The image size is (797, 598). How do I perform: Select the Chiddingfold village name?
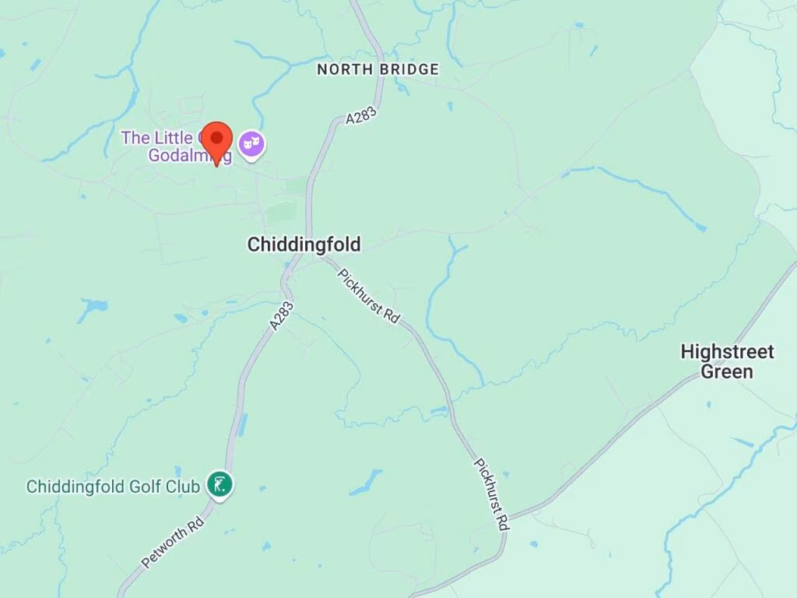[x=304, y=244]
